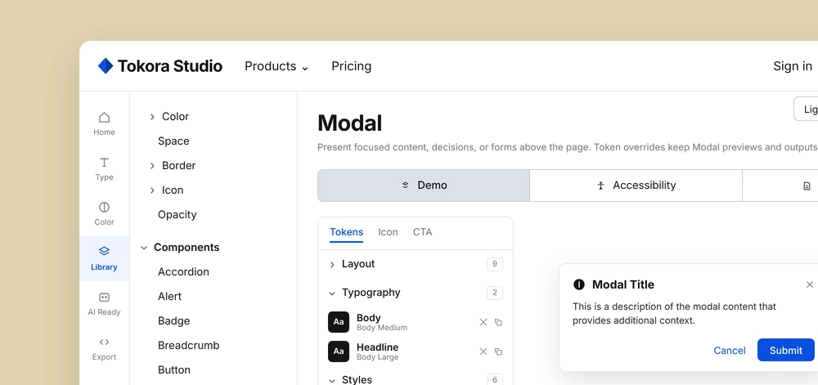Click the Submit button
The height and width of the screenshot is (385, 818).
(785, 350)
